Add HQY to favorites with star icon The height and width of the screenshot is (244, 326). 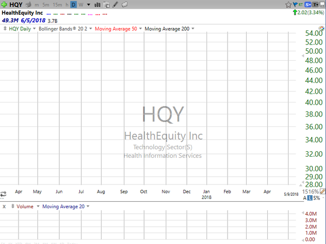(x=289, y=4)
